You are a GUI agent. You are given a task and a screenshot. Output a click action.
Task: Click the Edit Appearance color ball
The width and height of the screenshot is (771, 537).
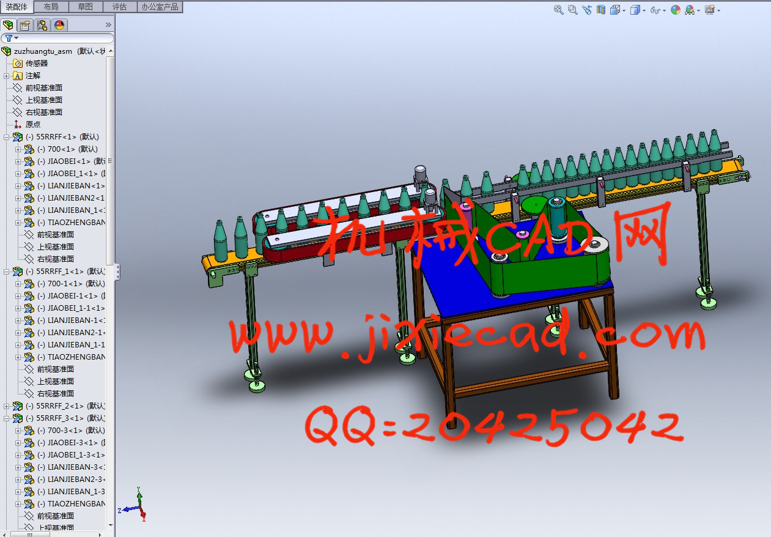pyautogui.click(x=675, y=10)
